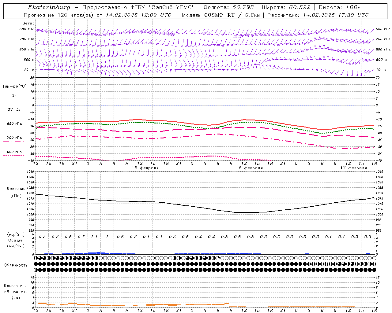
Task: Click the 0.6 precipitation value
Action: click(x=120, y=237)
